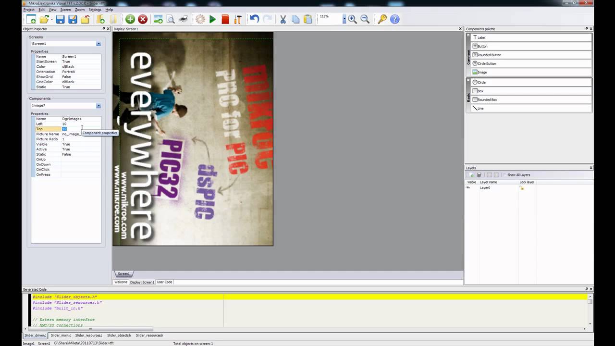The width and height of the screenshot is (615, 346).
Task: Click the blue Help question mark icon
Action: pos(394,19)
